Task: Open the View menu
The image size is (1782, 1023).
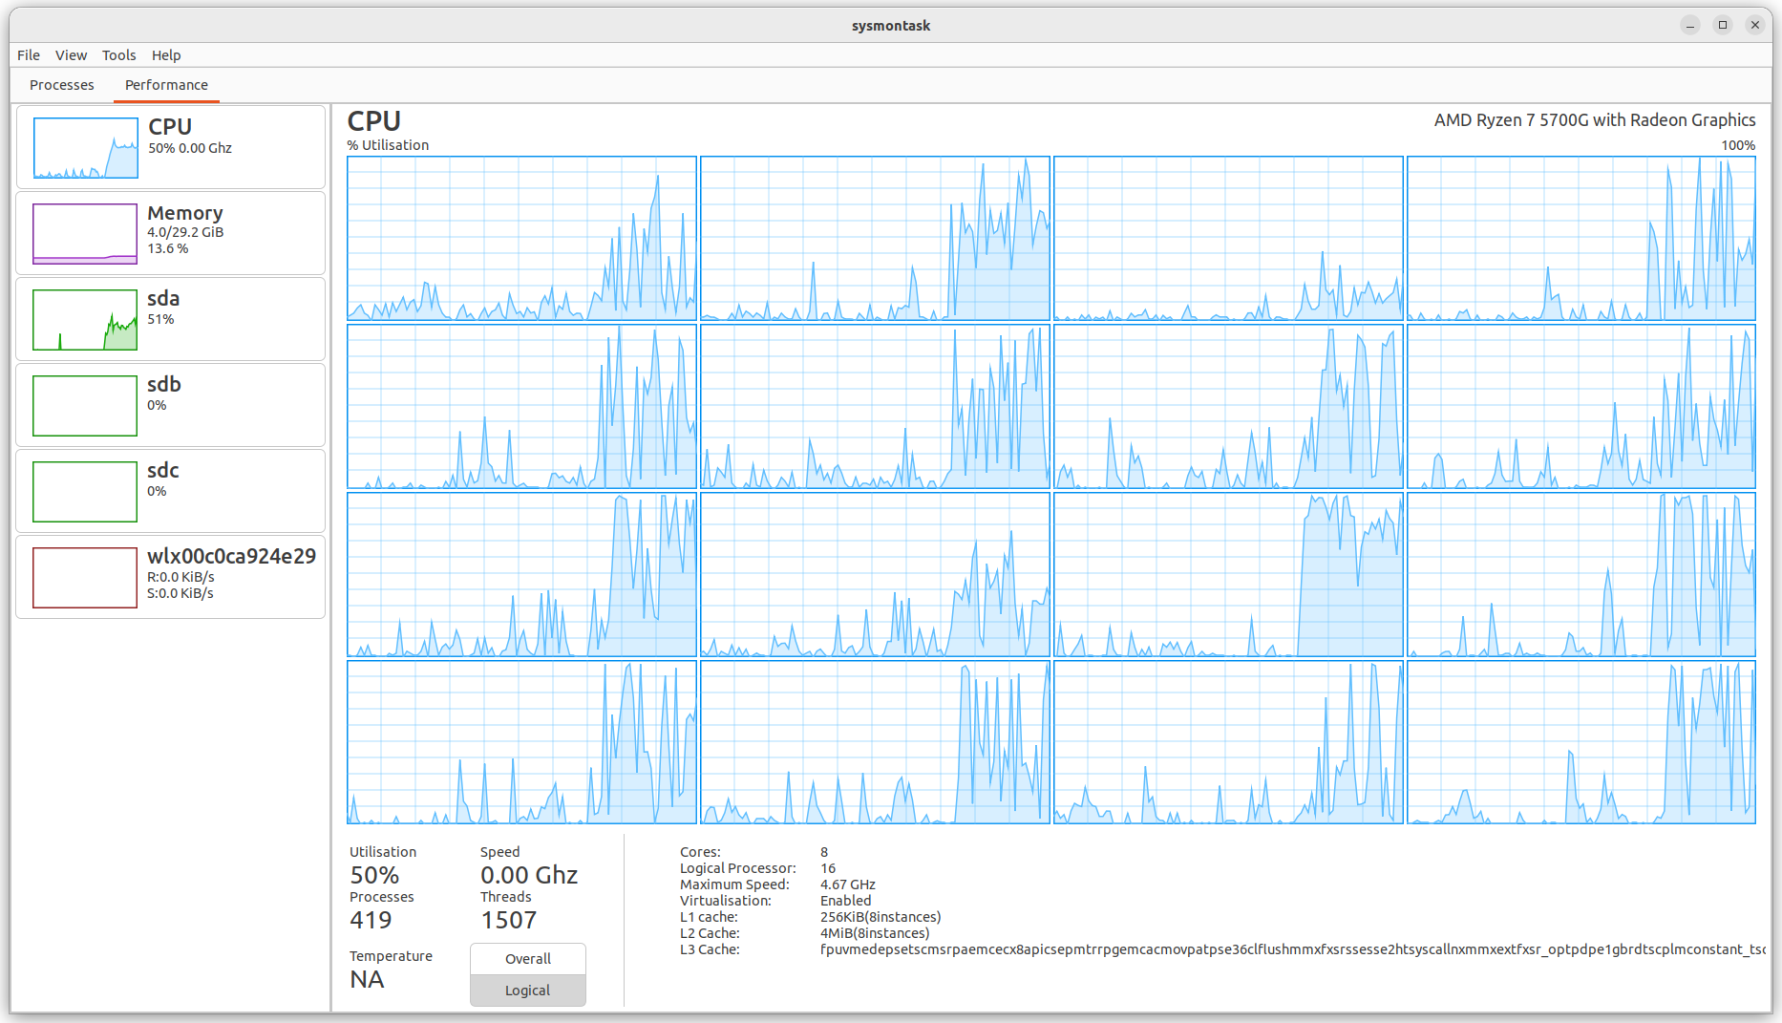Action: click(x=71, y=54)
